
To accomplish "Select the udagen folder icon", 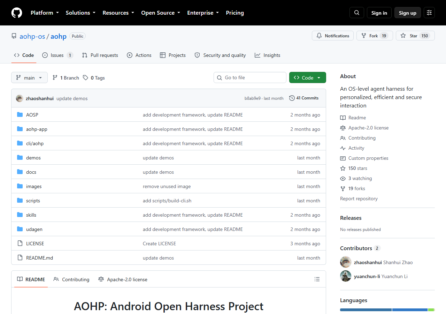I will click(20, 229).
